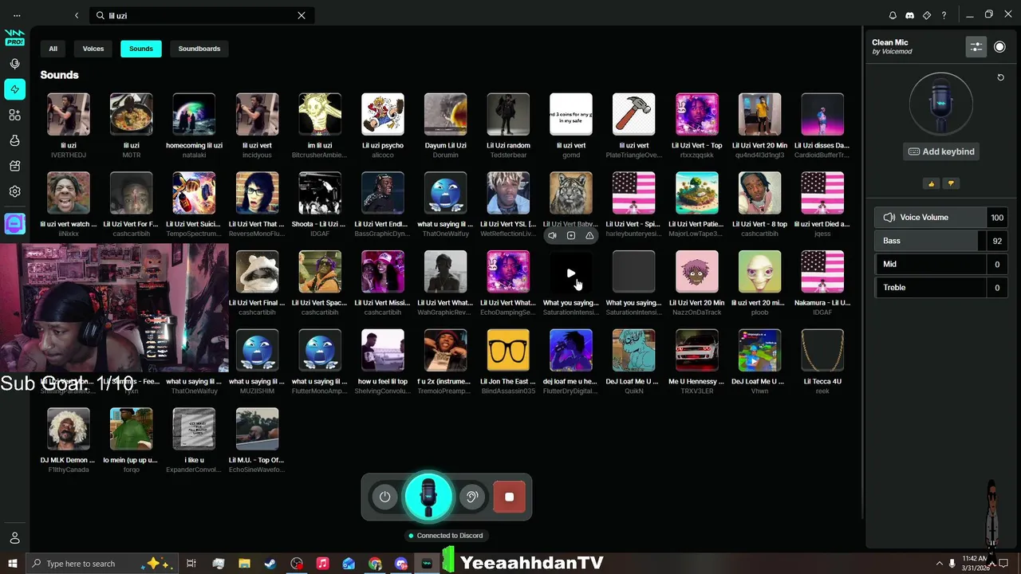Open the help question mark icon
The image size is (1021, 574).
(x=944, y=15)
